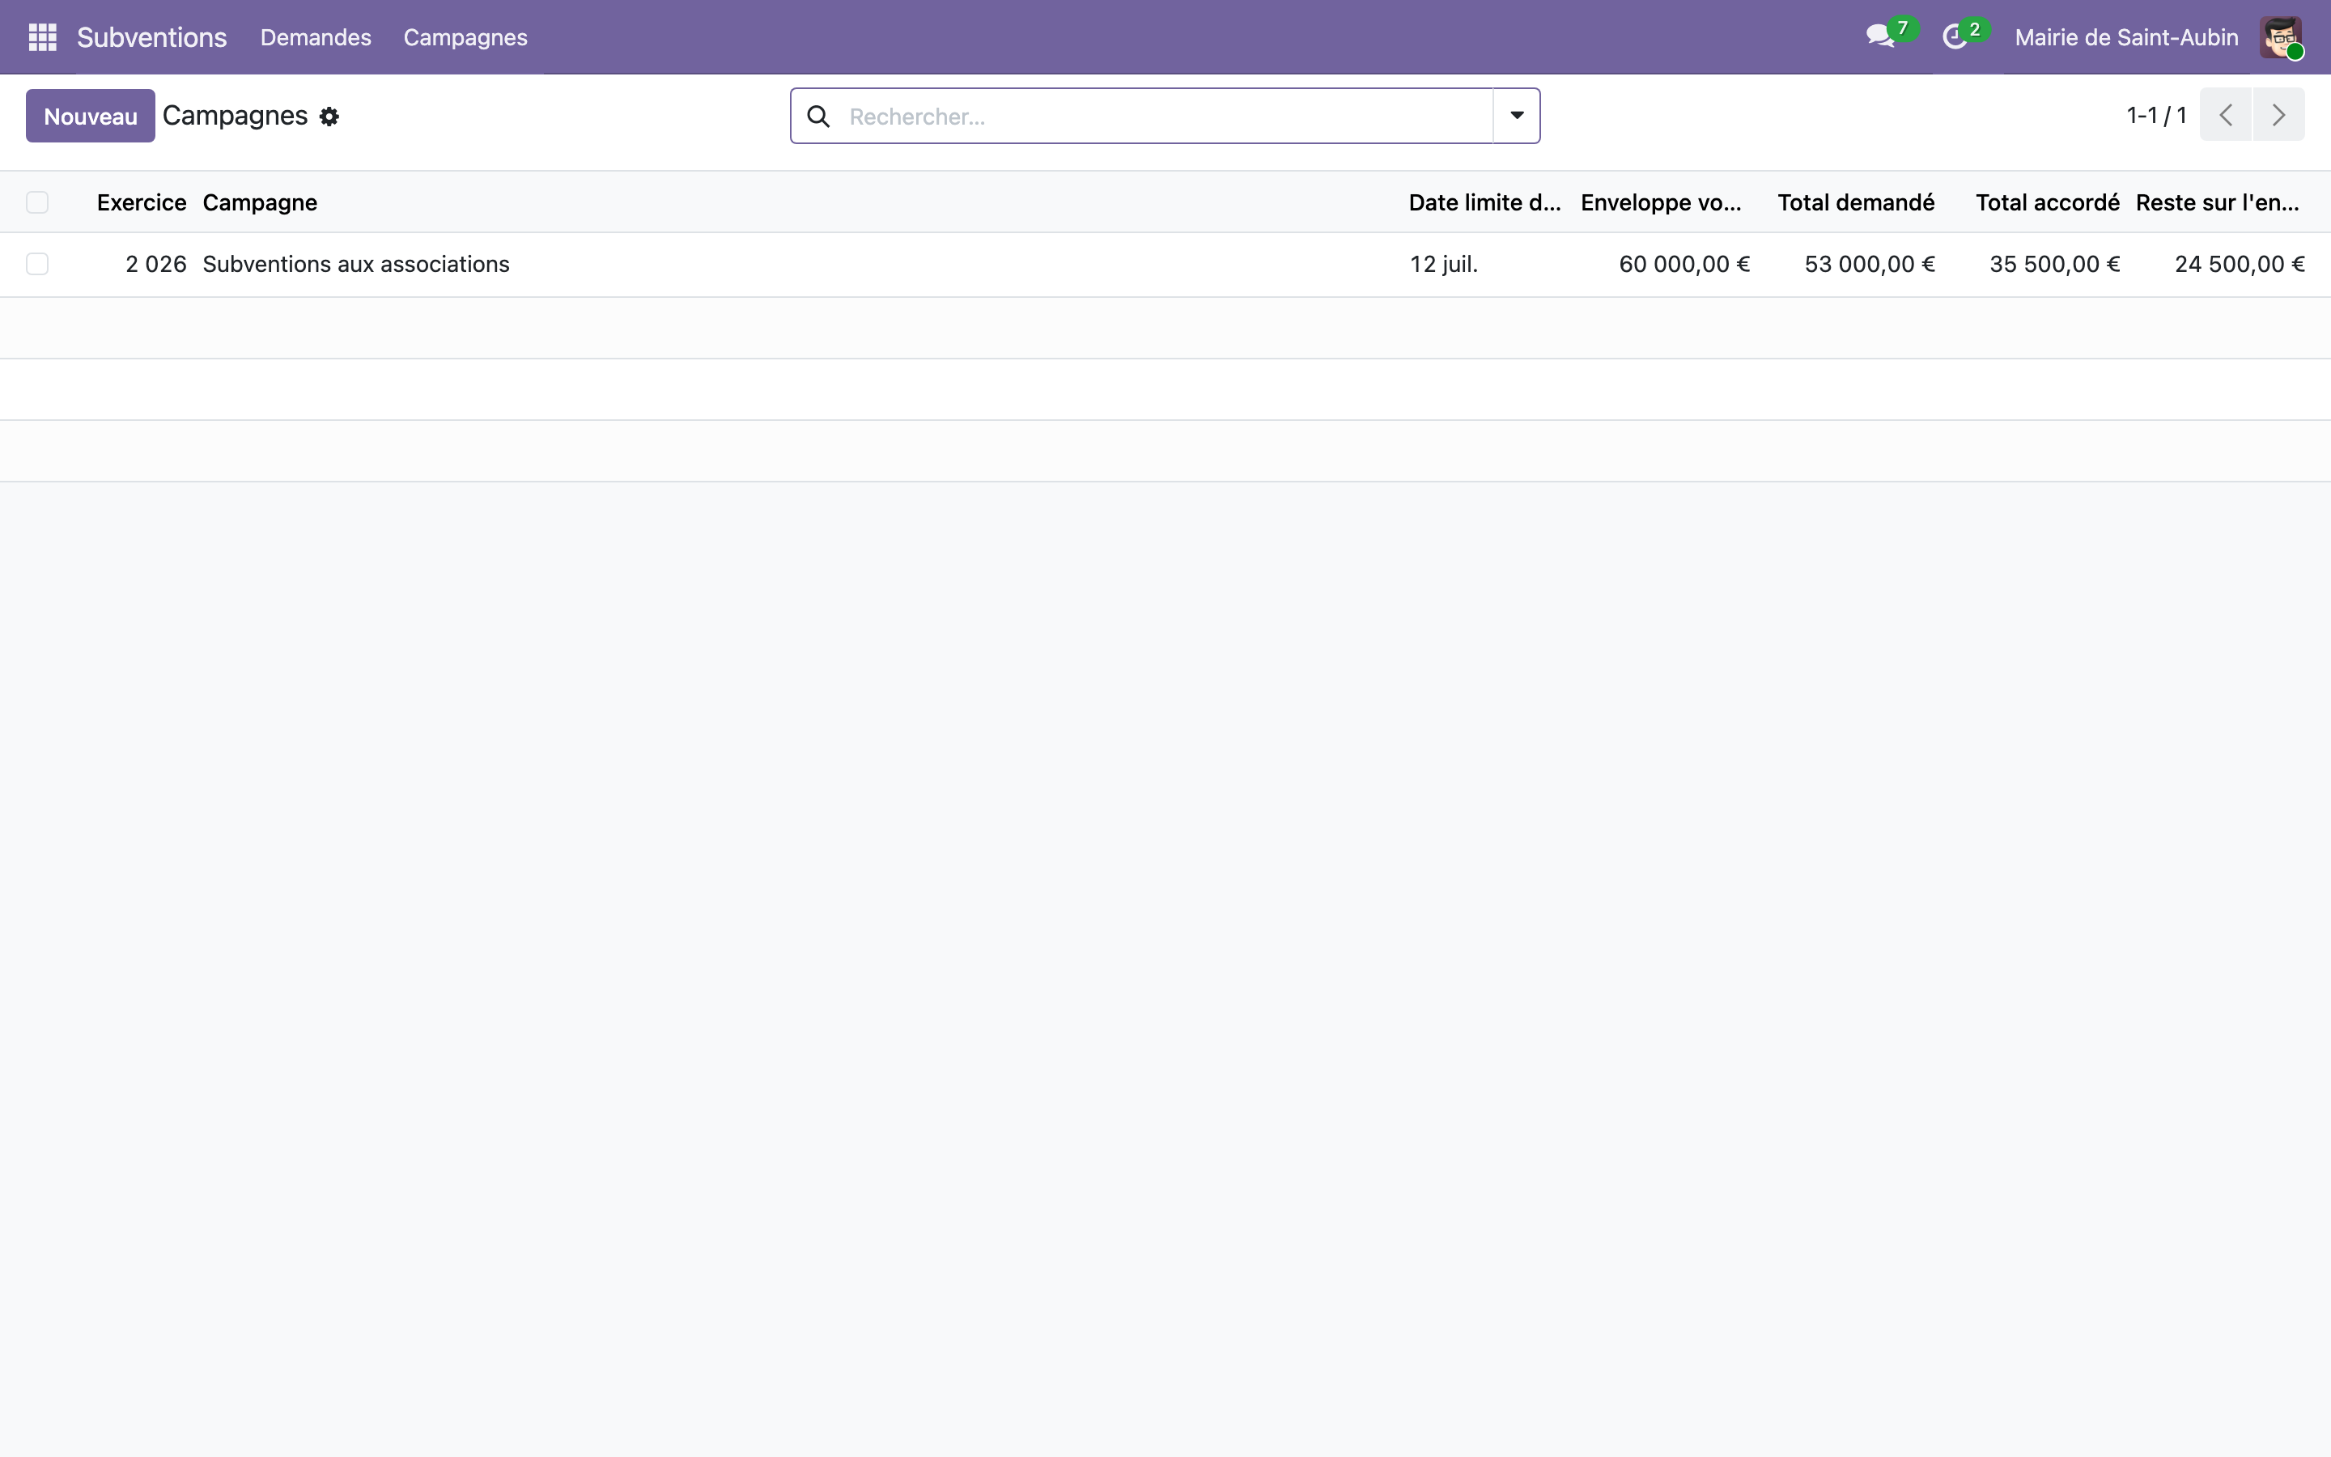The image size is (2331, 1457).
Task: Click the 24 500,00 € cell
Action: [x=2240, y=264]
